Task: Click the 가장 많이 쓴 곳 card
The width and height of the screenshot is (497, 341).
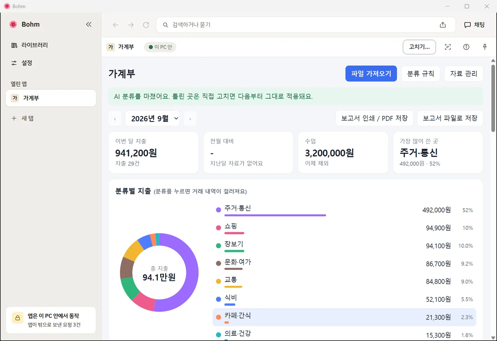Action: coord(438,152)
